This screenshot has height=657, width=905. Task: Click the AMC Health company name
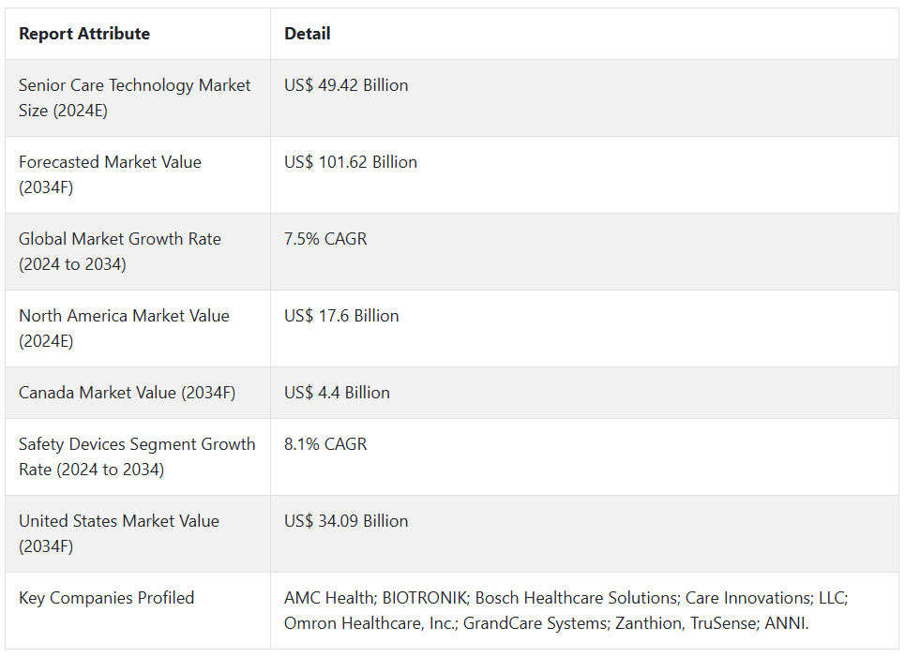pos(329,598)
